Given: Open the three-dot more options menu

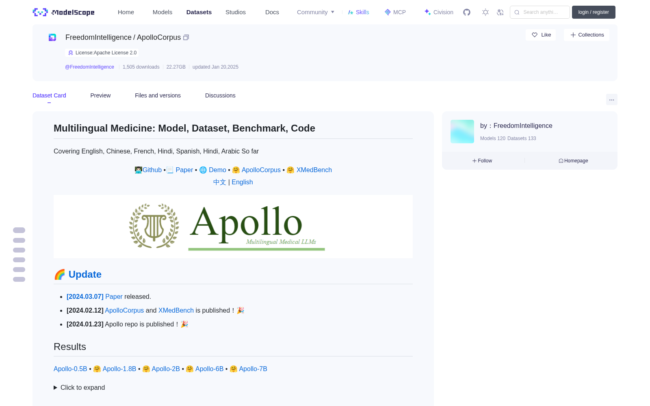Looking at the screenshot, I should pyautogui.click(x=611, y=99).
